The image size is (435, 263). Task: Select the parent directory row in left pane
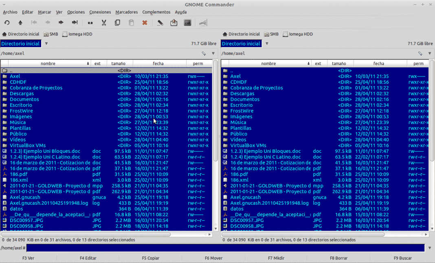106,71
